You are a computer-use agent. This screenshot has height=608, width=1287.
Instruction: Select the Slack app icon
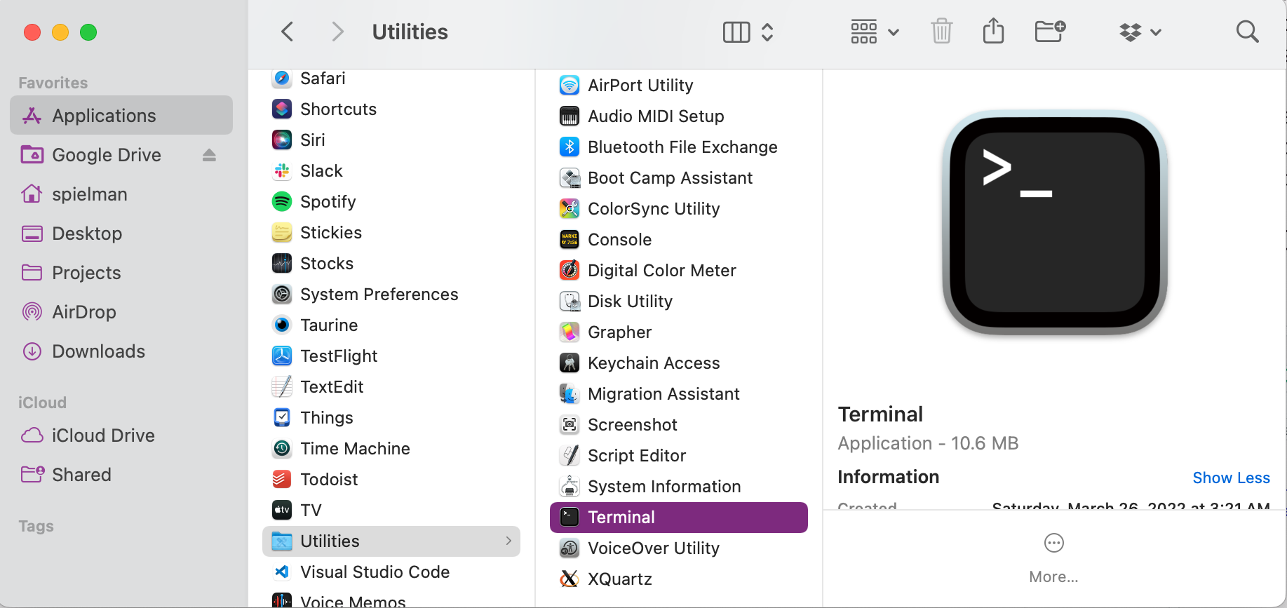coord(282,171)
